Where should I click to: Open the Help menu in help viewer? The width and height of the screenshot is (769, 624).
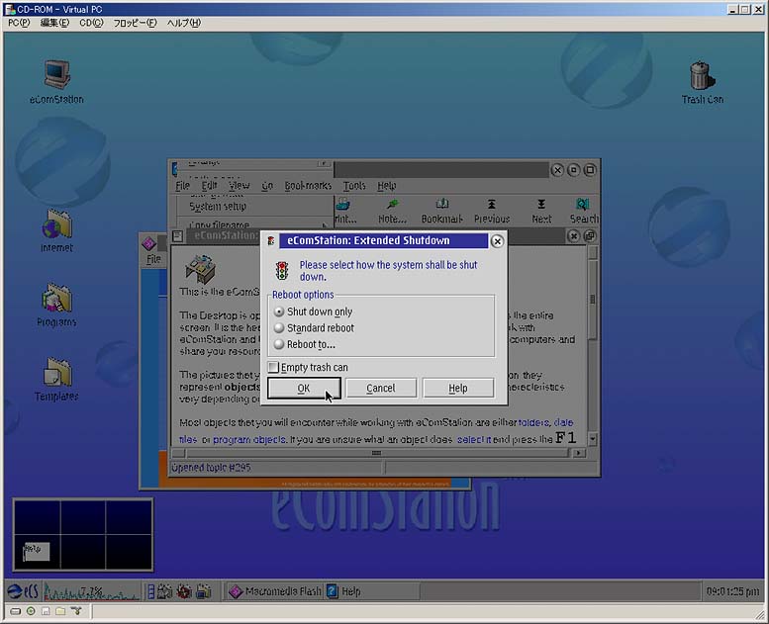point(386,186)
